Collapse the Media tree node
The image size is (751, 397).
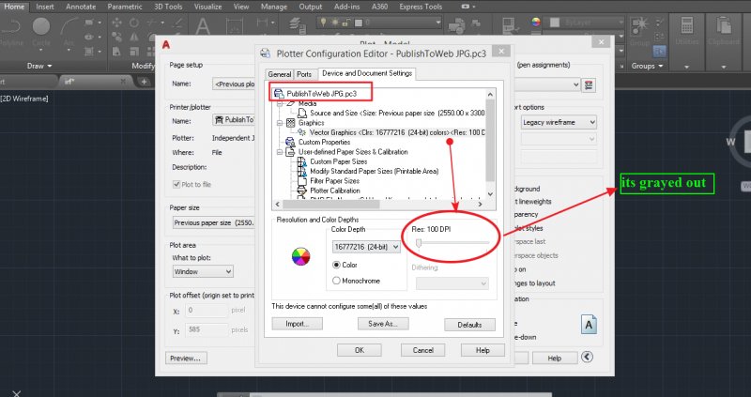coord(280,104)
